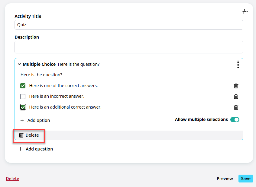256x187 pixels.
Task: Click the red Delete activity link
Action: coord(12,179)
